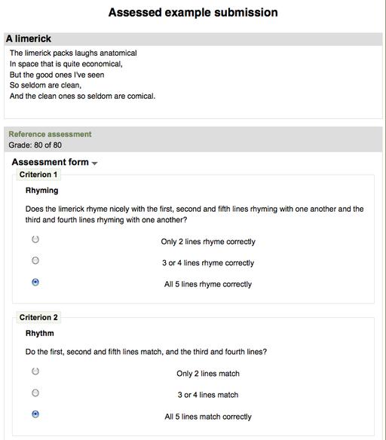The width and height of the screenshot is (386, 440).
Task: Collapse the Assessment form arrow
Action: click(94, 163)
